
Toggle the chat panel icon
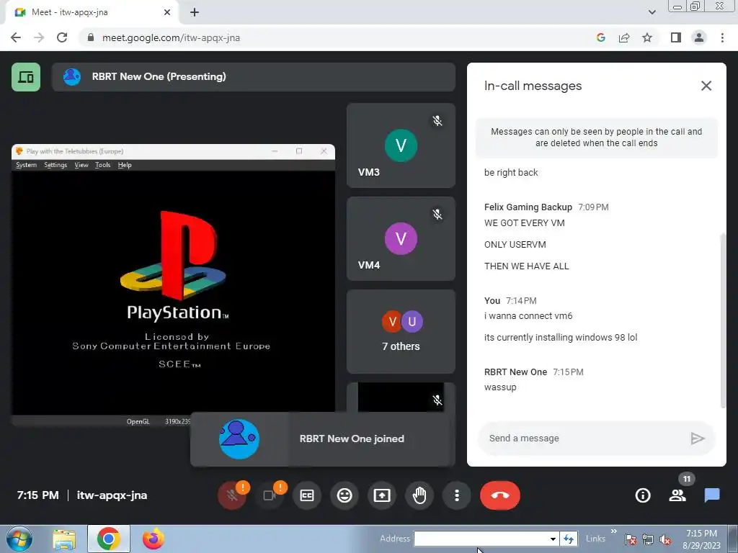(x=711, y=495)
